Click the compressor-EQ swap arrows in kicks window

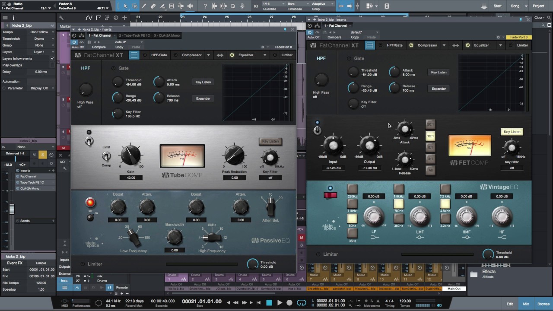(220, 55)
